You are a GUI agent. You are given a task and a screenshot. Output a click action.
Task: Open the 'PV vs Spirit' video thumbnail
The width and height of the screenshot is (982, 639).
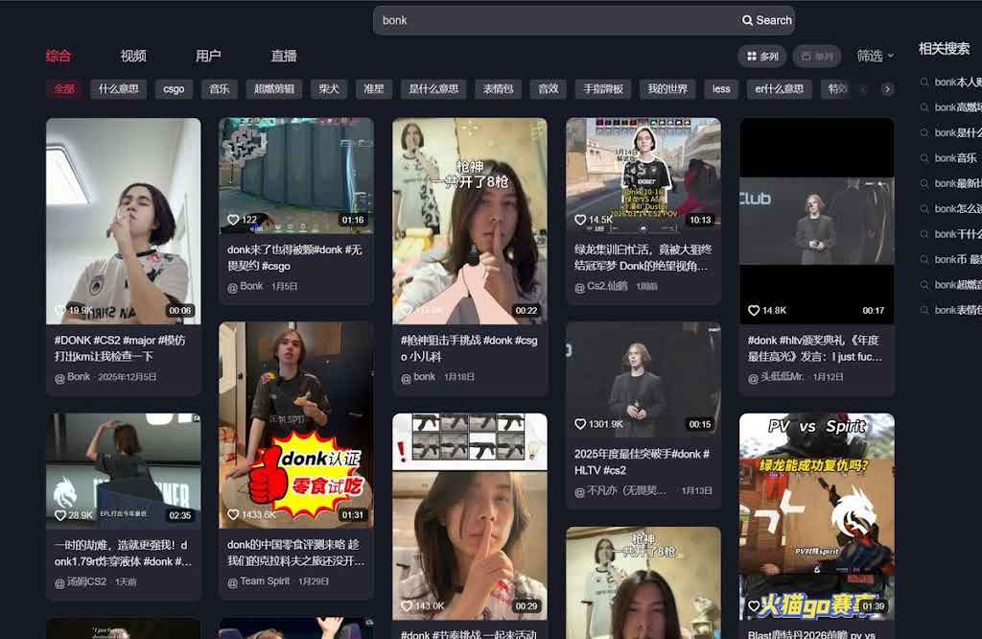click(817, 516)
